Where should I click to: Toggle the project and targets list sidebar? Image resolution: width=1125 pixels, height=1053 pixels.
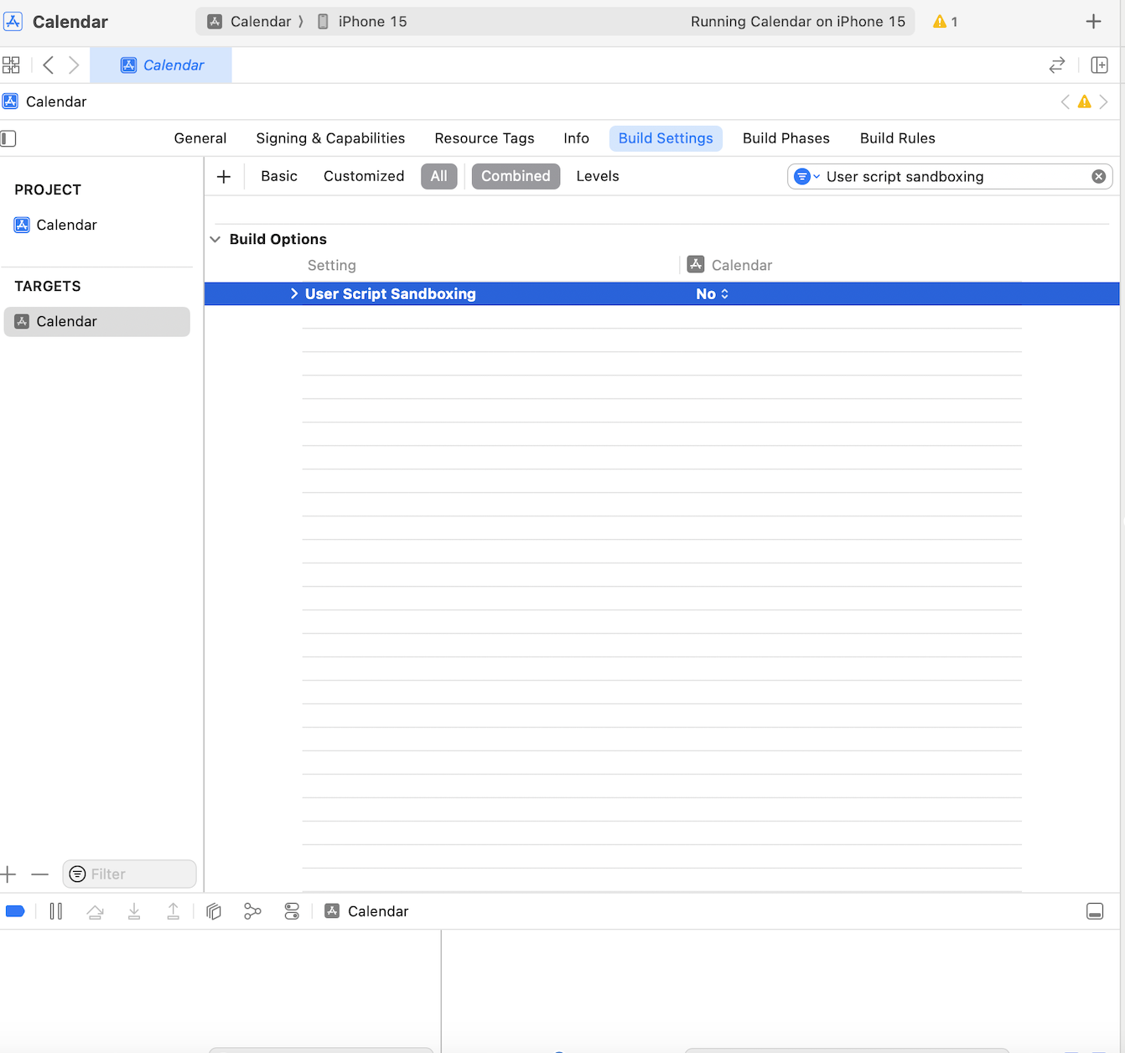(8, 138)
